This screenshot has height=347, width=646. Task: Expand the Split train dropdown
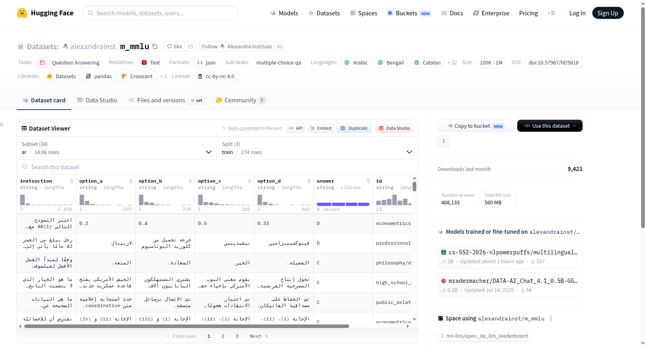(x=317, y=148)
